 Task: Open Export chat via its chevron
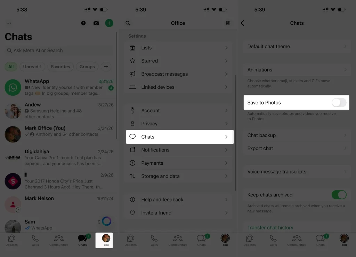coord(345,148)
